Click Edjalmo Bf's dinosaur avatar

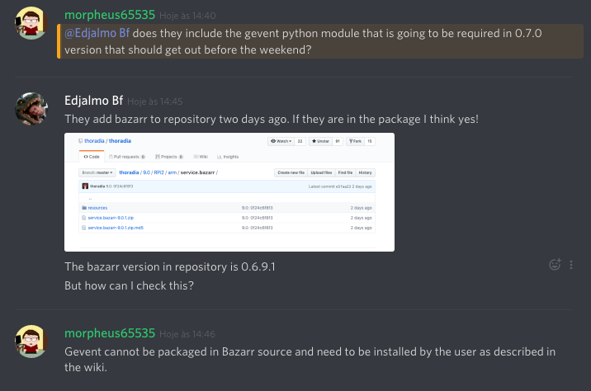[31, 108]
